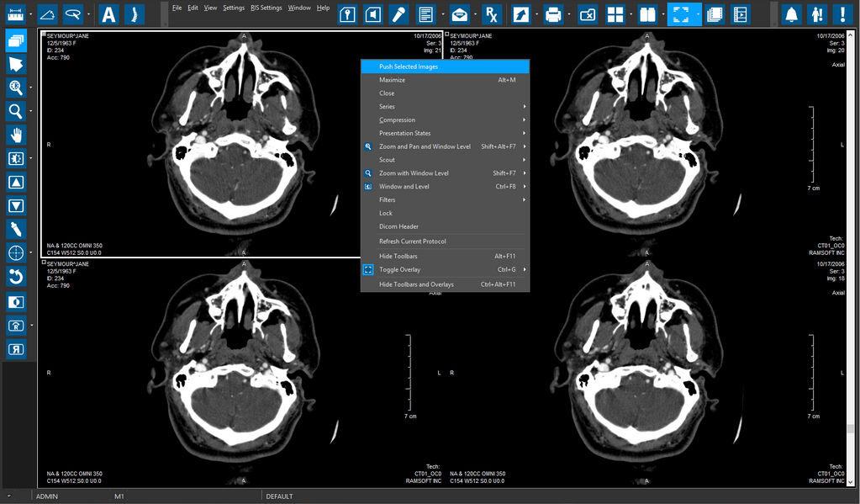Choose Push Selected Images menu entry
The width and height of the screenshot is (860, 504).
(x=409, y=66)
